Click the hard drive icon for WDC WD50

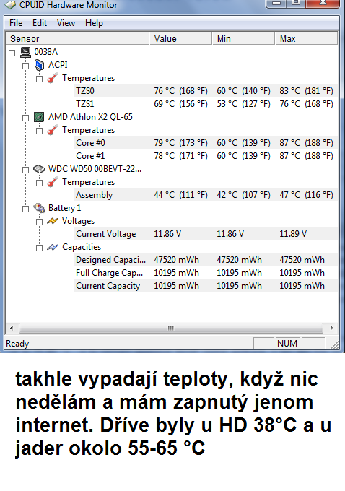(39, 169)
